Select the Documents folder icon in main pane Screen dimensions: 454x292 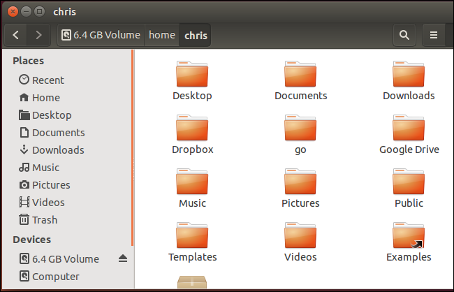pos(300,74)
